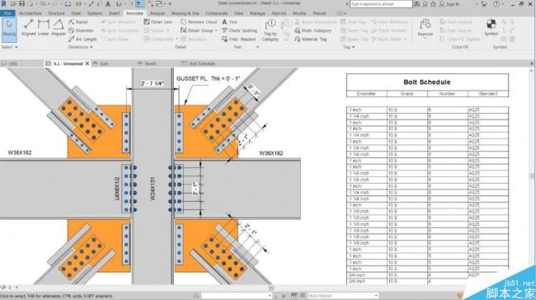Open the Detail Group dropdown arrow
The width and height of the screenshot is (536, 300).
(216, 30)
